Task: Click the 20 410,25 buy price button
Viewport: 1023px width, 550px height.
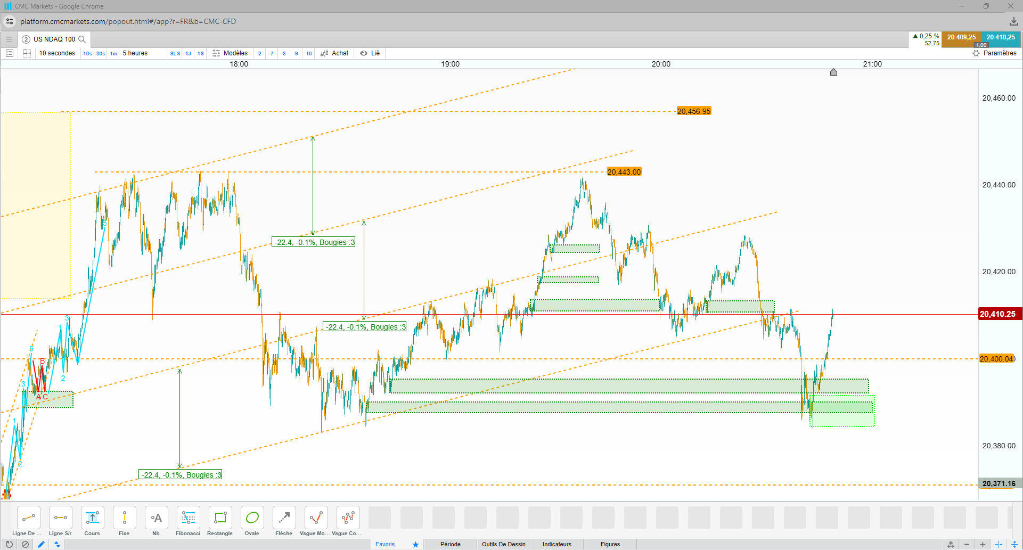Action: tap(1001, 37)
